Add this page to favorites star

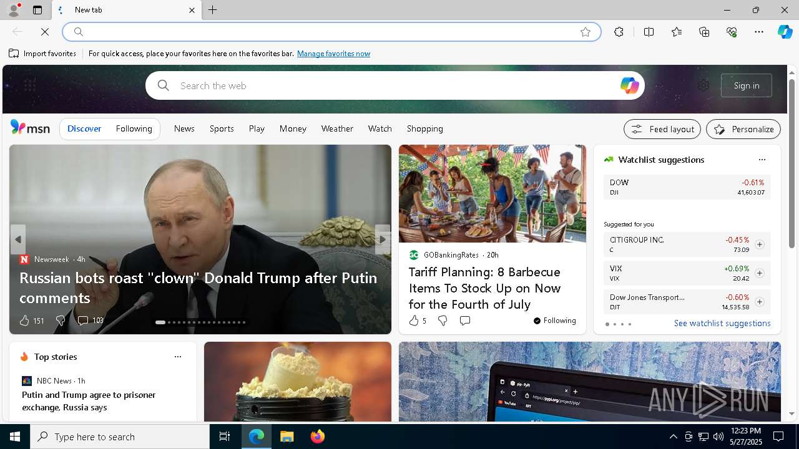[586, 32]
